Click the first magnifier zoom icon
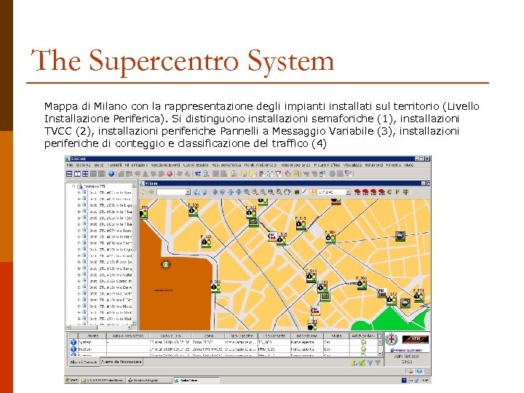This screenshot has height=393, width=524. 247,192
